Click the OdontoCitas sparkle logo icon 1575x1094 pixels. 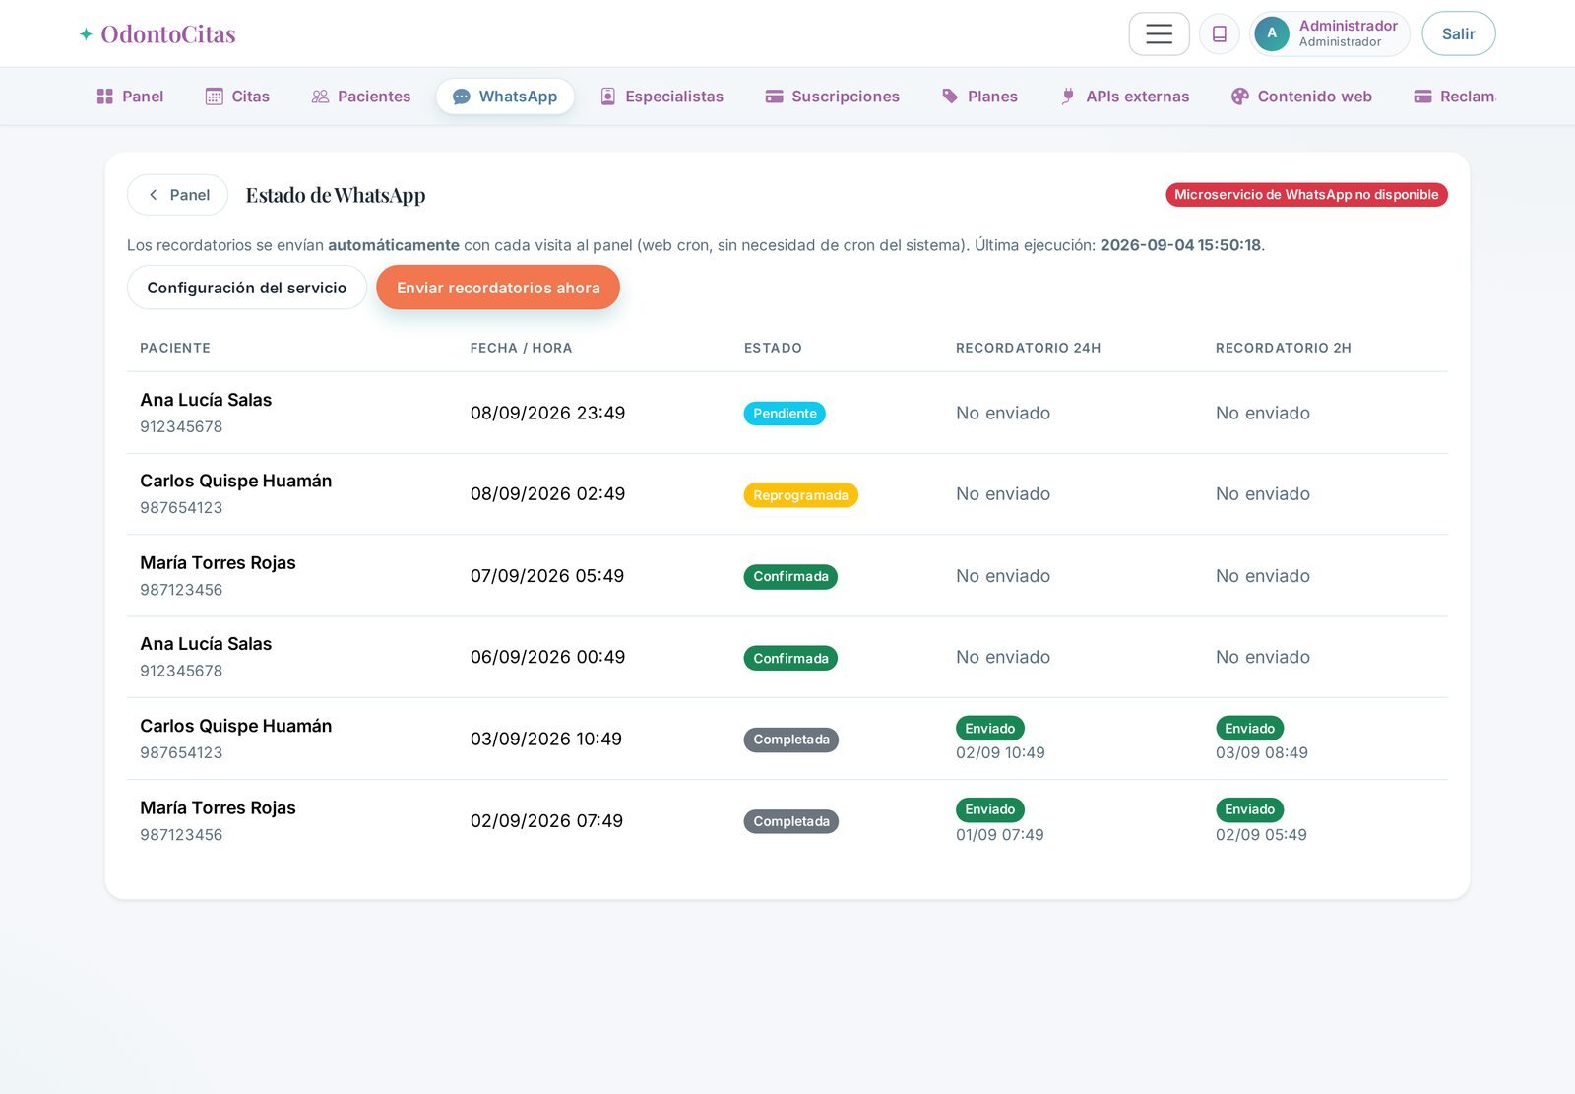tap(86, 34)
